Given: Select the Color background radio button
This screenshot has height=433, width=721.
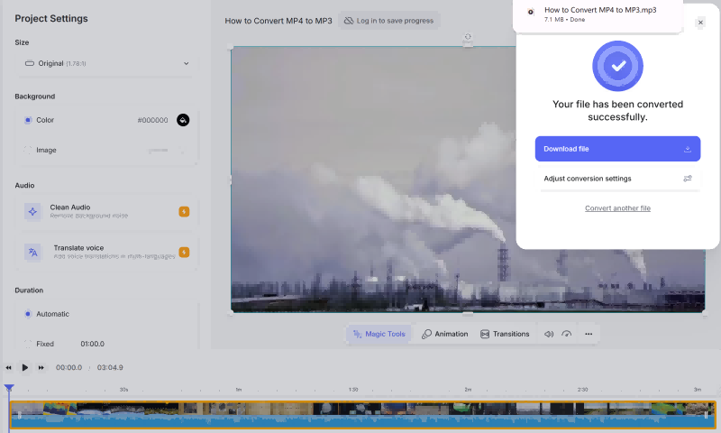Looking at the screenshot, I should click(28, 120).
